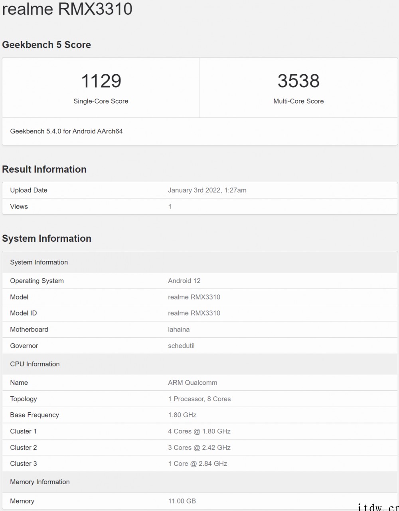Click the 'Single-Core Score' label
Viewport: 399px width, 511px height.
101,101
